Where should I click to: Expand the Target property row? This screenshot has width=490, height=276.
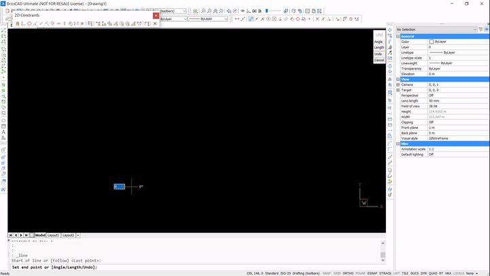(398, 90)
